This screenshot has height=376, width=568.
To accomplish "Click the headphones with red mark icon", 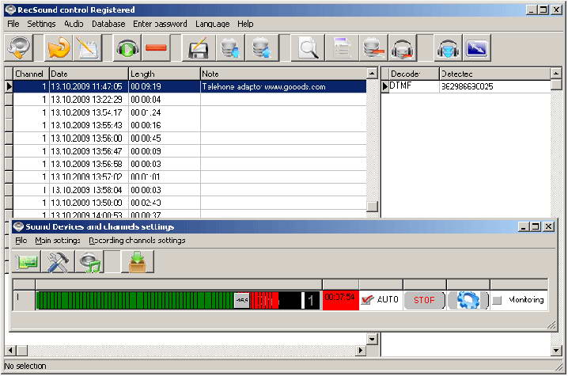I will pos(402,47).
